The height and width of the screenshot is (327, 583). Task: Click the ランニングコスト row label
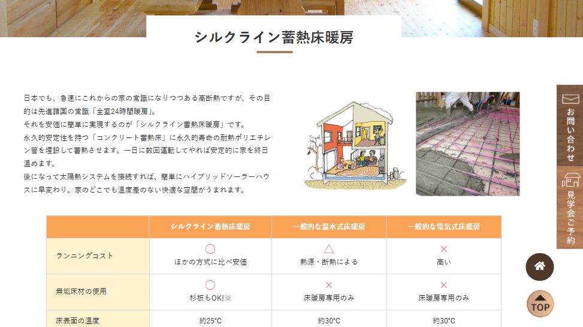84,256
